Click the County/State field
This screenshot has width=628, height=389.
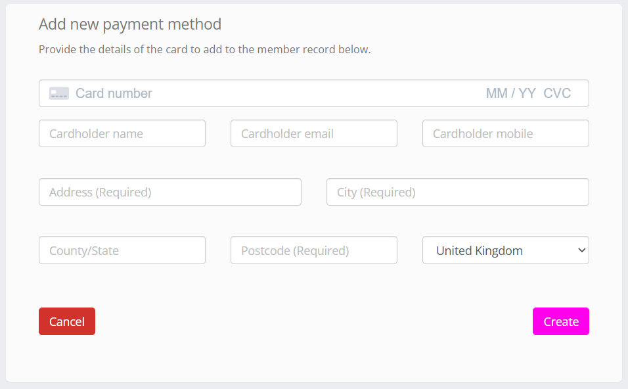pos(122,250)
